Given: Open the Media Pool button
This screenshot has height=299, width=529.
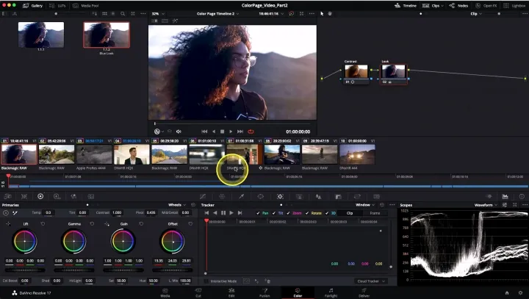Looking at the screenshot, I should pos(86,6).
